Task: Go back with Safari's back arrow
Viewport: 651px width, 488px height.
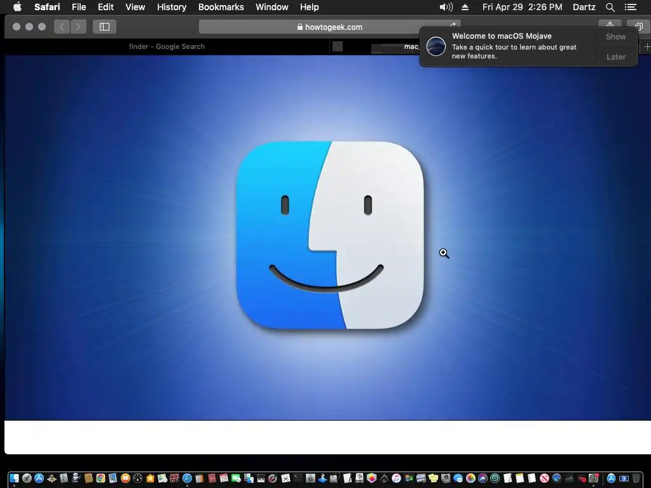Action: pos(62,27)
